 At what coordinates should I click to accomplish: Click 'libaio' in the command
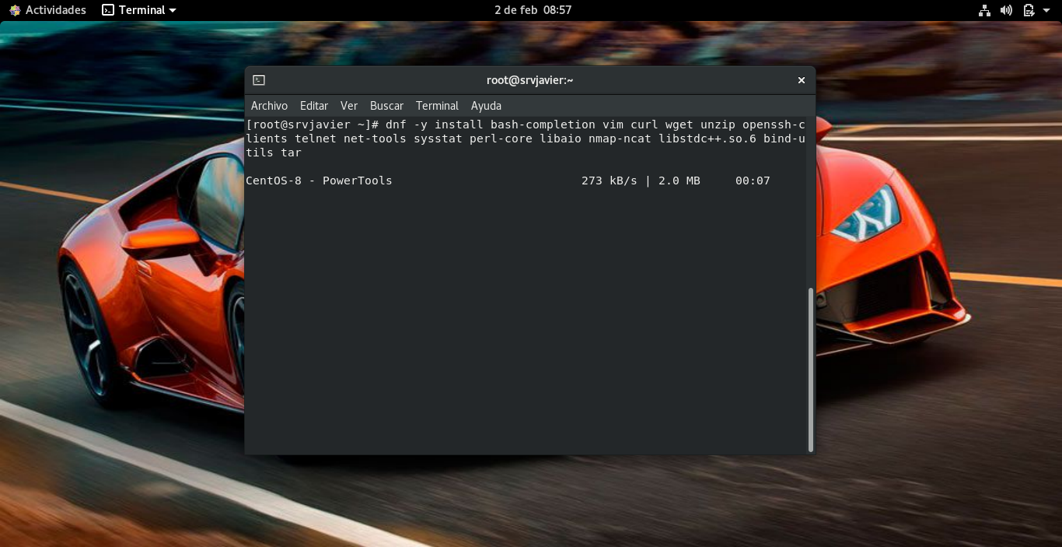pos(561,139)
